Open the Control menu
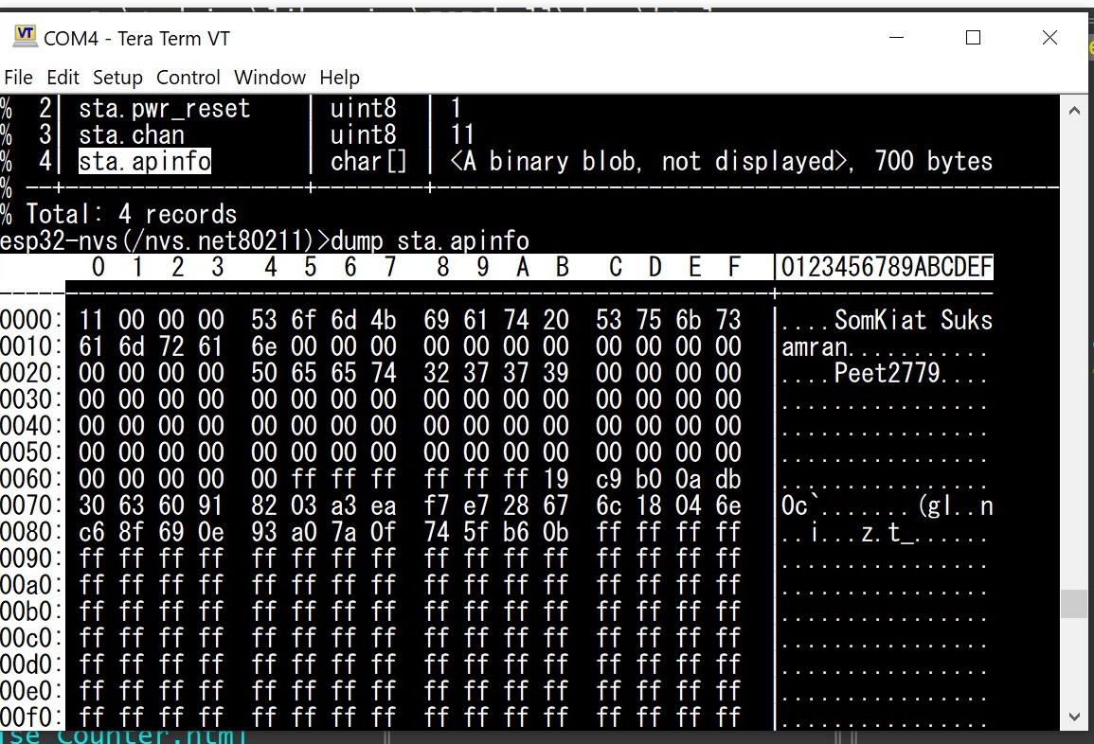 point(188,78)
